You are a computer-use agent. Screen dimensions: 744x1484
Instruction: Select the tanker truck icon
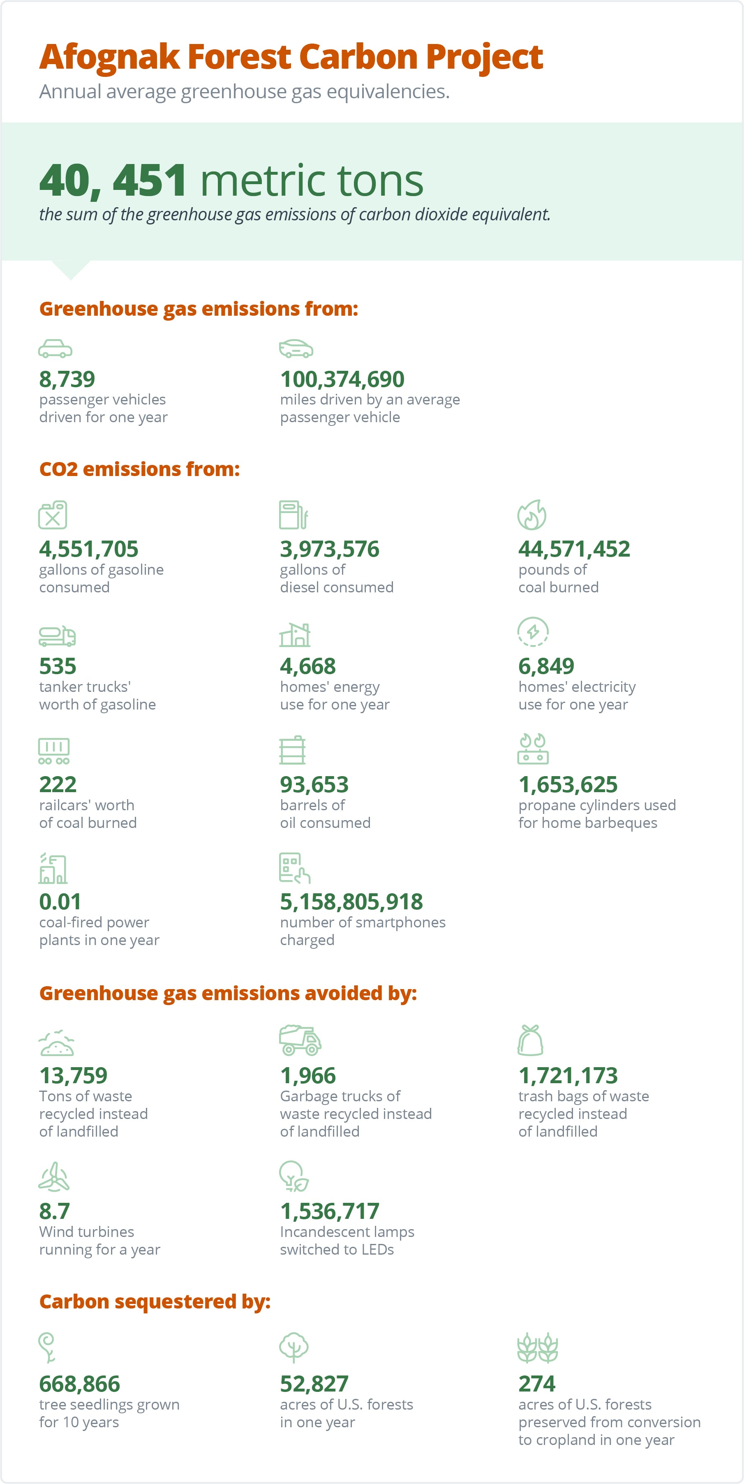(57, 636)
